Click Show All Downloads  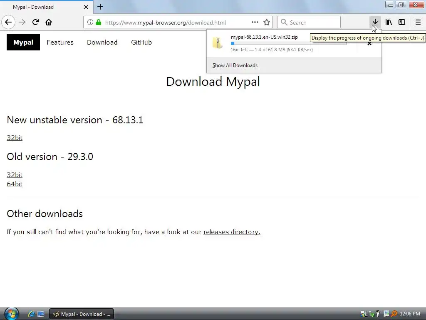[x=235, y=65]
